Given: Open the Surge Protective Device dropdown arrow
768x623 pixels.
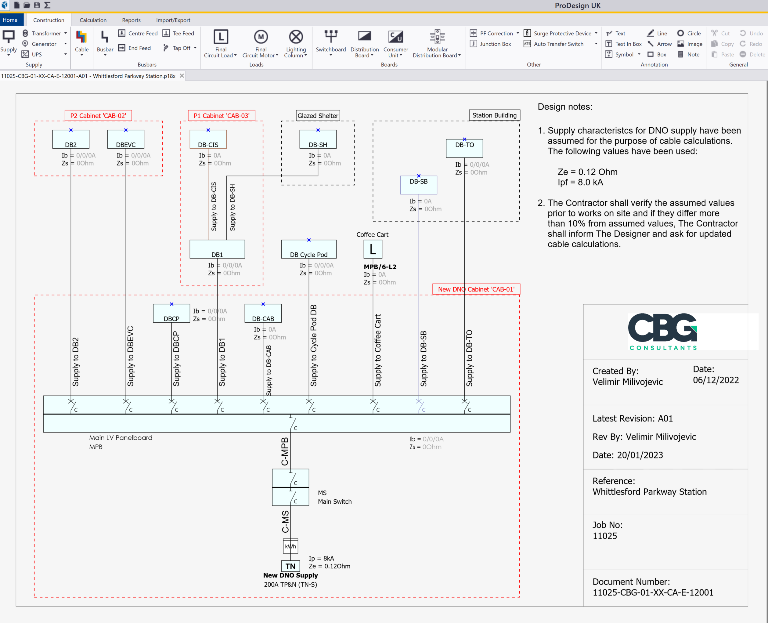Looking at the screenshot, I should [x=596, y=33].
